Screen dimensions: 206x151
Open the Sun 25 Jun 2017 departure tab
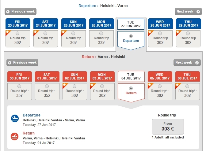[74, 24]
